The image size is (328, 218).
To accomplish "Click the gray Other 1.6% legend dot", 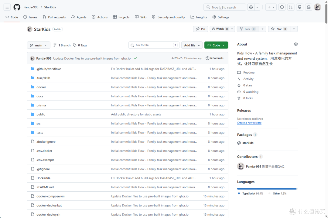I will tap(269, 193).
